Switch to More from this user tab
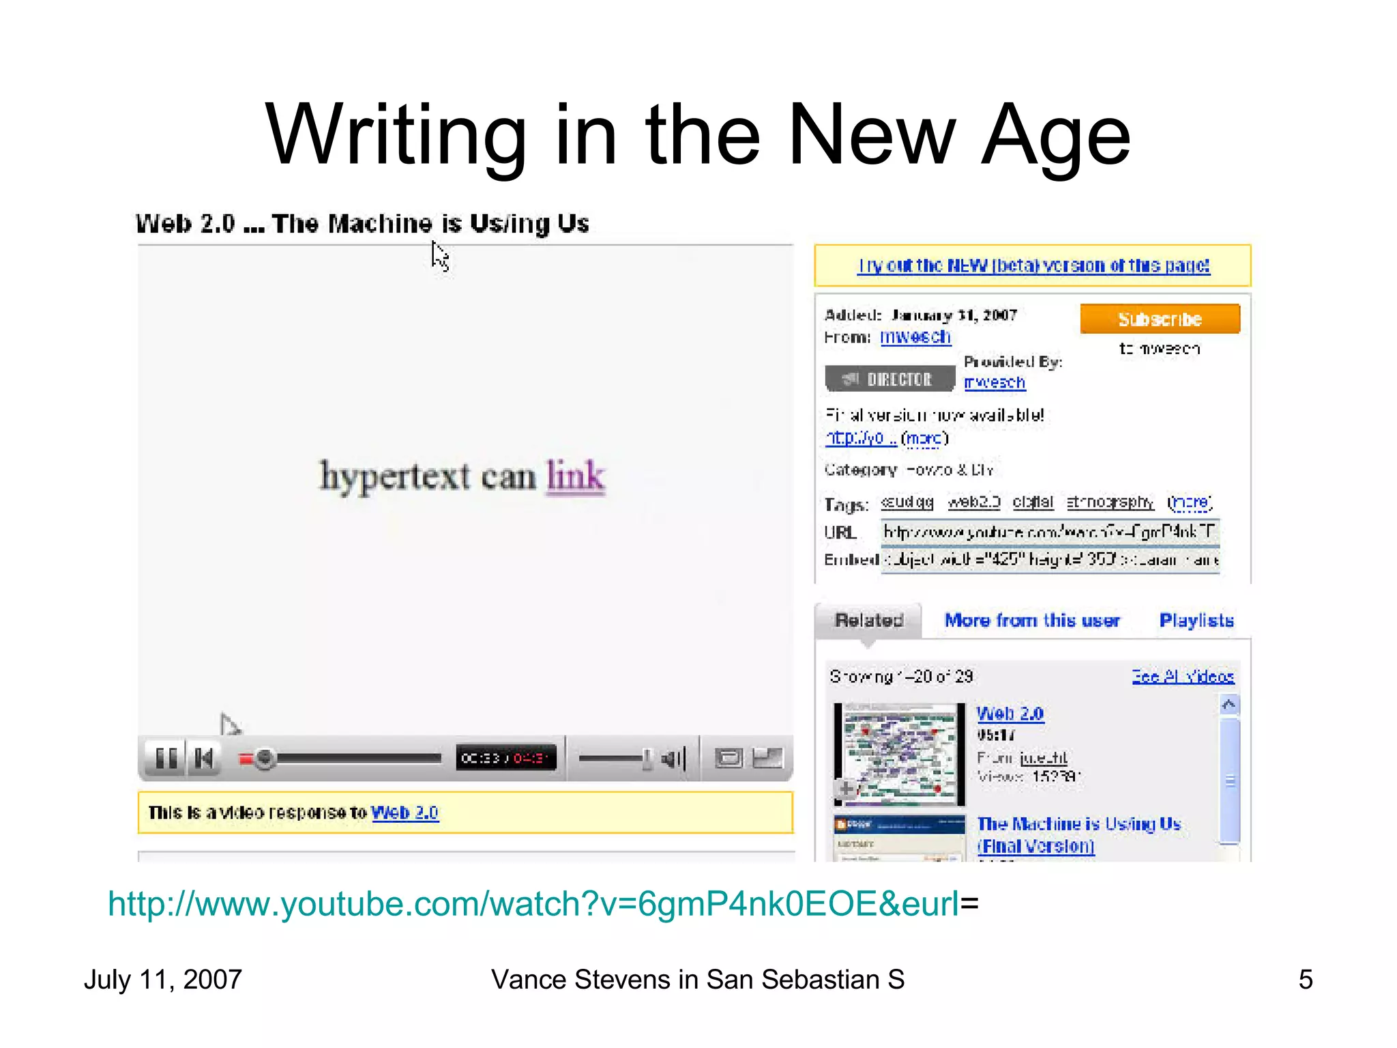The image size is (1397, 1048). [1032, 620]
